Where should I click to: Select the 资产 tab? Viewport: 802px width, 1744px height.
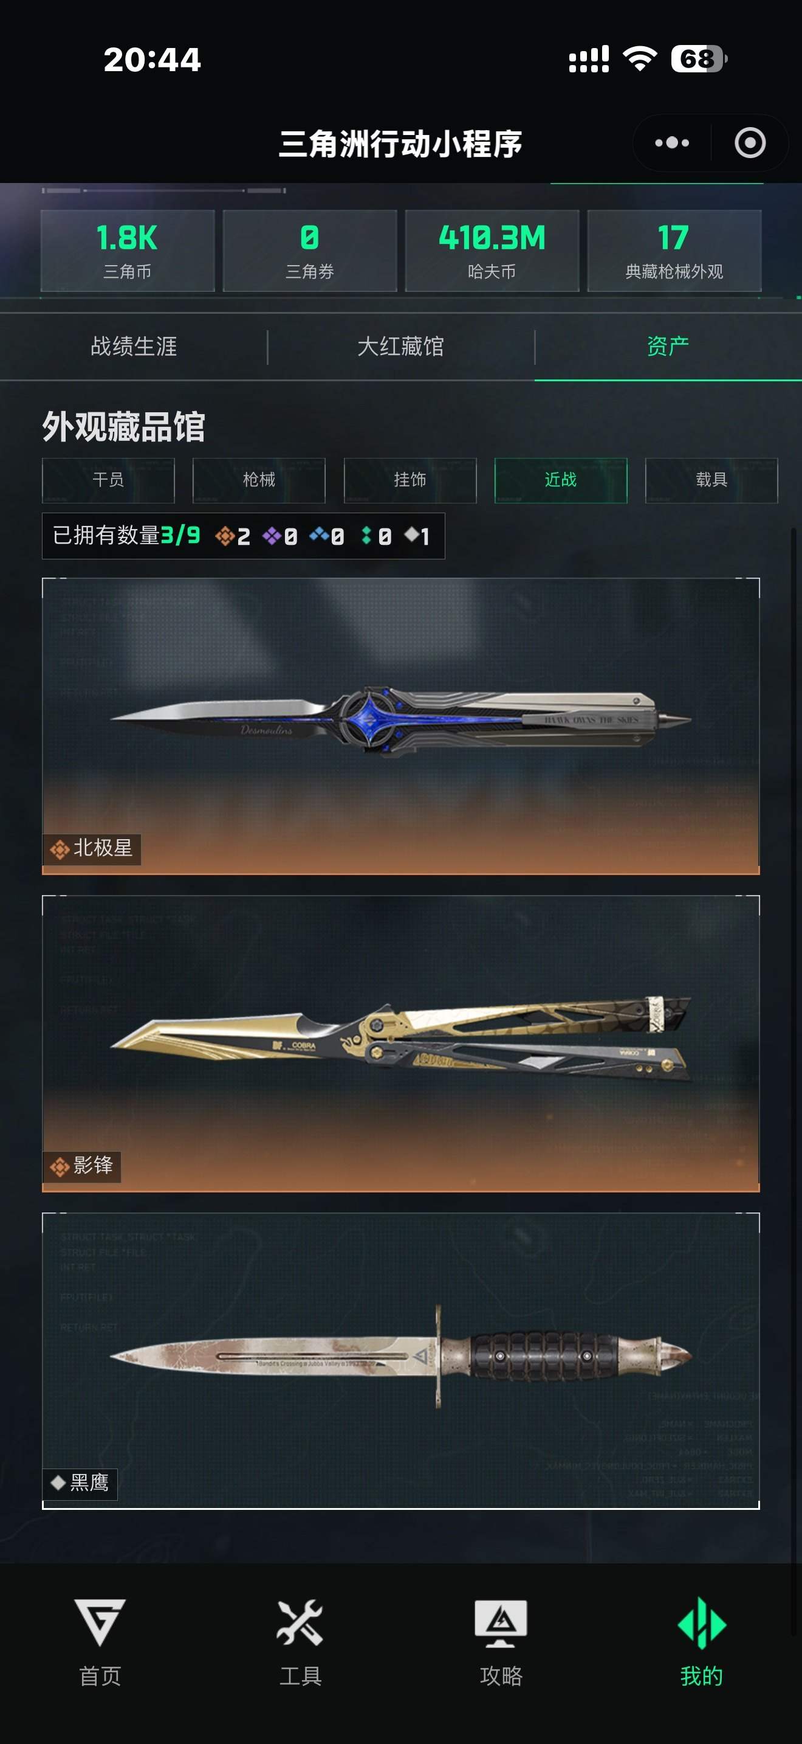[668, 347]
